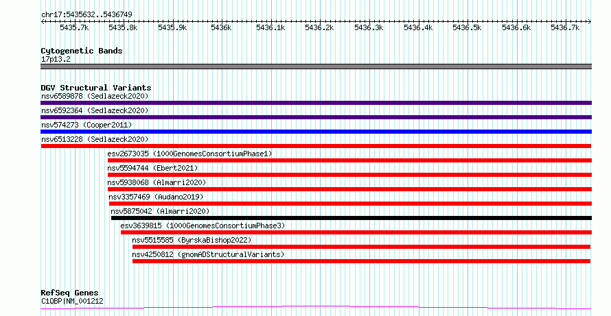Open variant nsv5515585 (ByrskaBishop2022) label
Viewport: 611px width, 316px height.
tap(192, 240)
